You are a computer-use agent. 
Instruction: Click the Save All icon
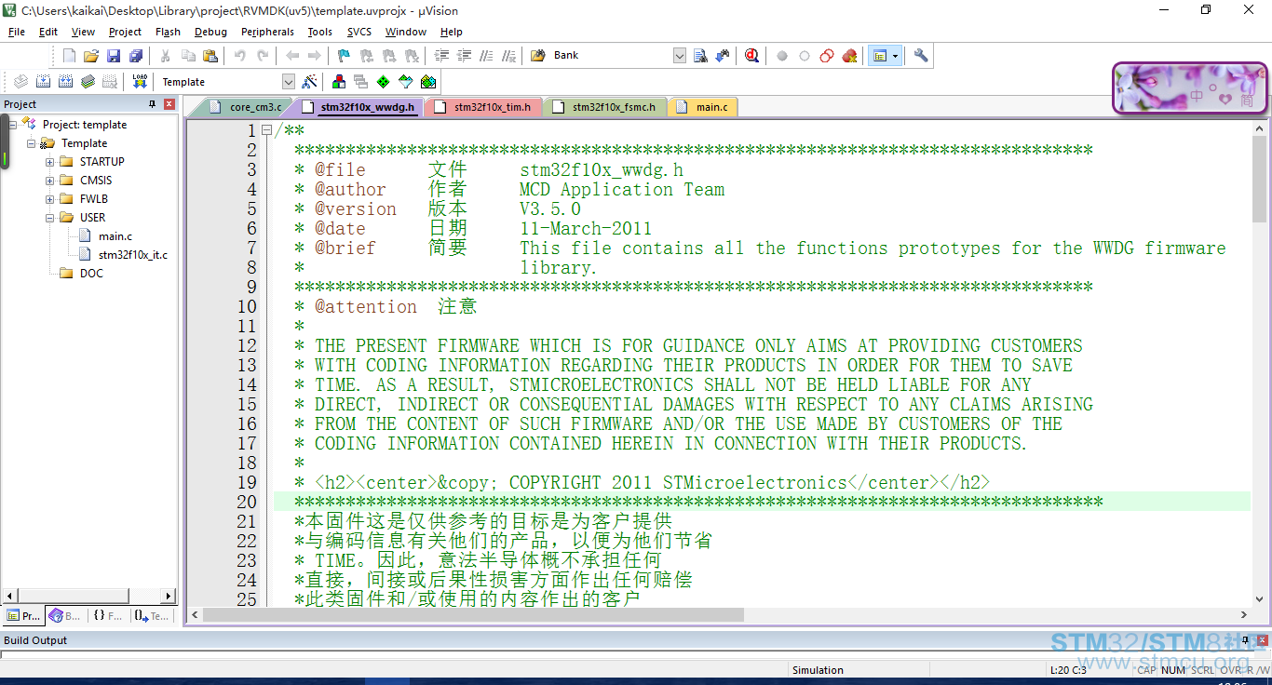click(136, 56)
